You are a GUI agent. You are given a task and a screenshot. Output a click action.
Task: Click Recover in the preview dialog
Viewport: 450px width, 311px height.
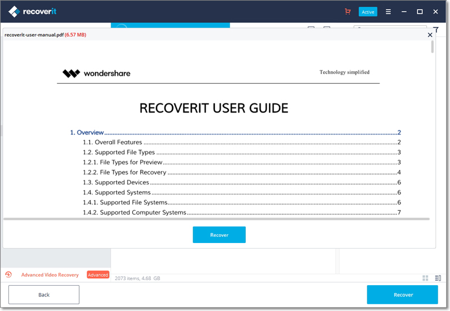[x=219, y=235]
